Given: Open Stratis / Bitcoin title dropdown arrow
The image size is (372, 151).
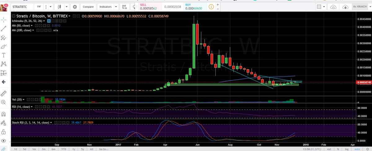Looking at the screenshot, I should click(69, 16).
